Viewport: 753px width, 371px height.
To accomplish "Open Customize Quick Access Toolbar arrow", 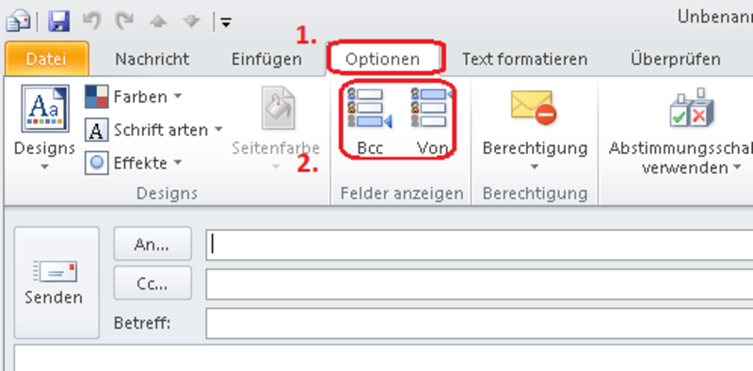I will [x=226, y=22].
